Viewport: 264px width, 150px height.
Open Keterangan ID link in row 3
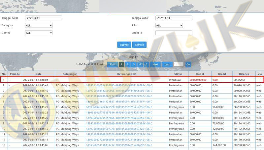(x=119, y=91)
